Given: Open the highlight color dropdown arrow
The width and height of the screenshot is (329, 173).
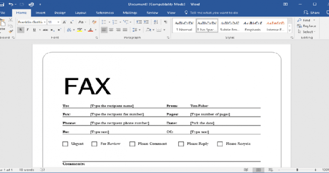Looking at the screenshot, I should [85, 30].
